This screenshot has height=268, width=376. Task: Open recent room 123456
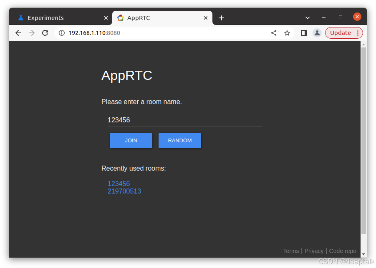click(x=119, y=184)
